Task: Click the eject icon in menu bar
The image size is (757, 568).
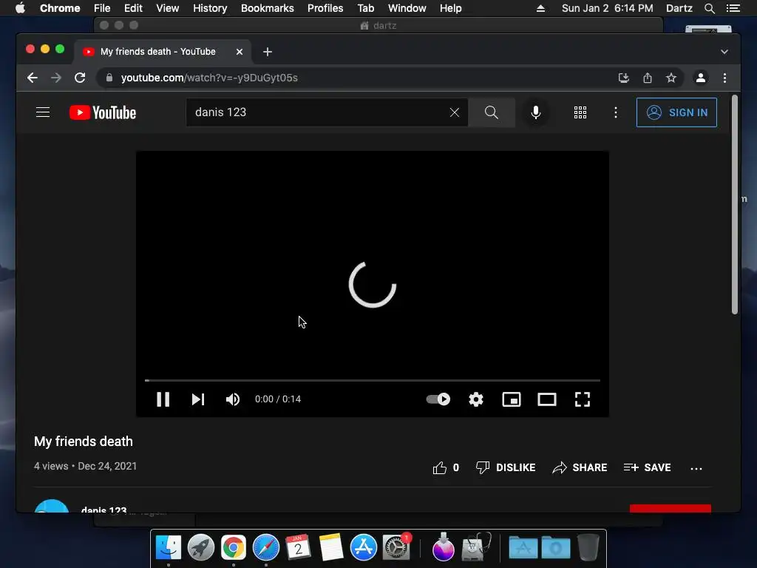Action: [540, 8]
